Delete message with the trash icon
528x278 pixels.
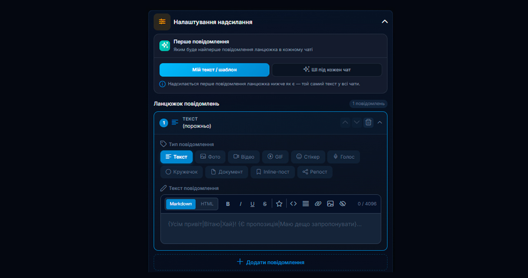tap(368, 123)
